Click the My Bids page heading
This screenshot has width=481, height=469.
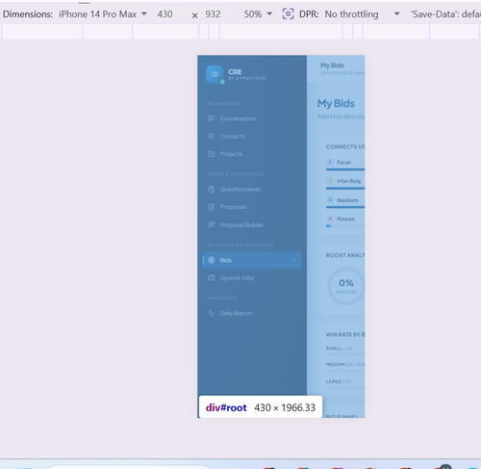[x=336, y=103]
